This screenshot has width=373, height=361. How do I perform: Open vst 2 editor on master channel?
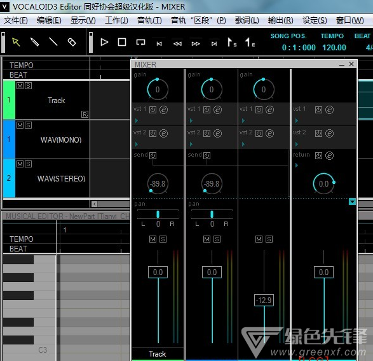[329, 133]
